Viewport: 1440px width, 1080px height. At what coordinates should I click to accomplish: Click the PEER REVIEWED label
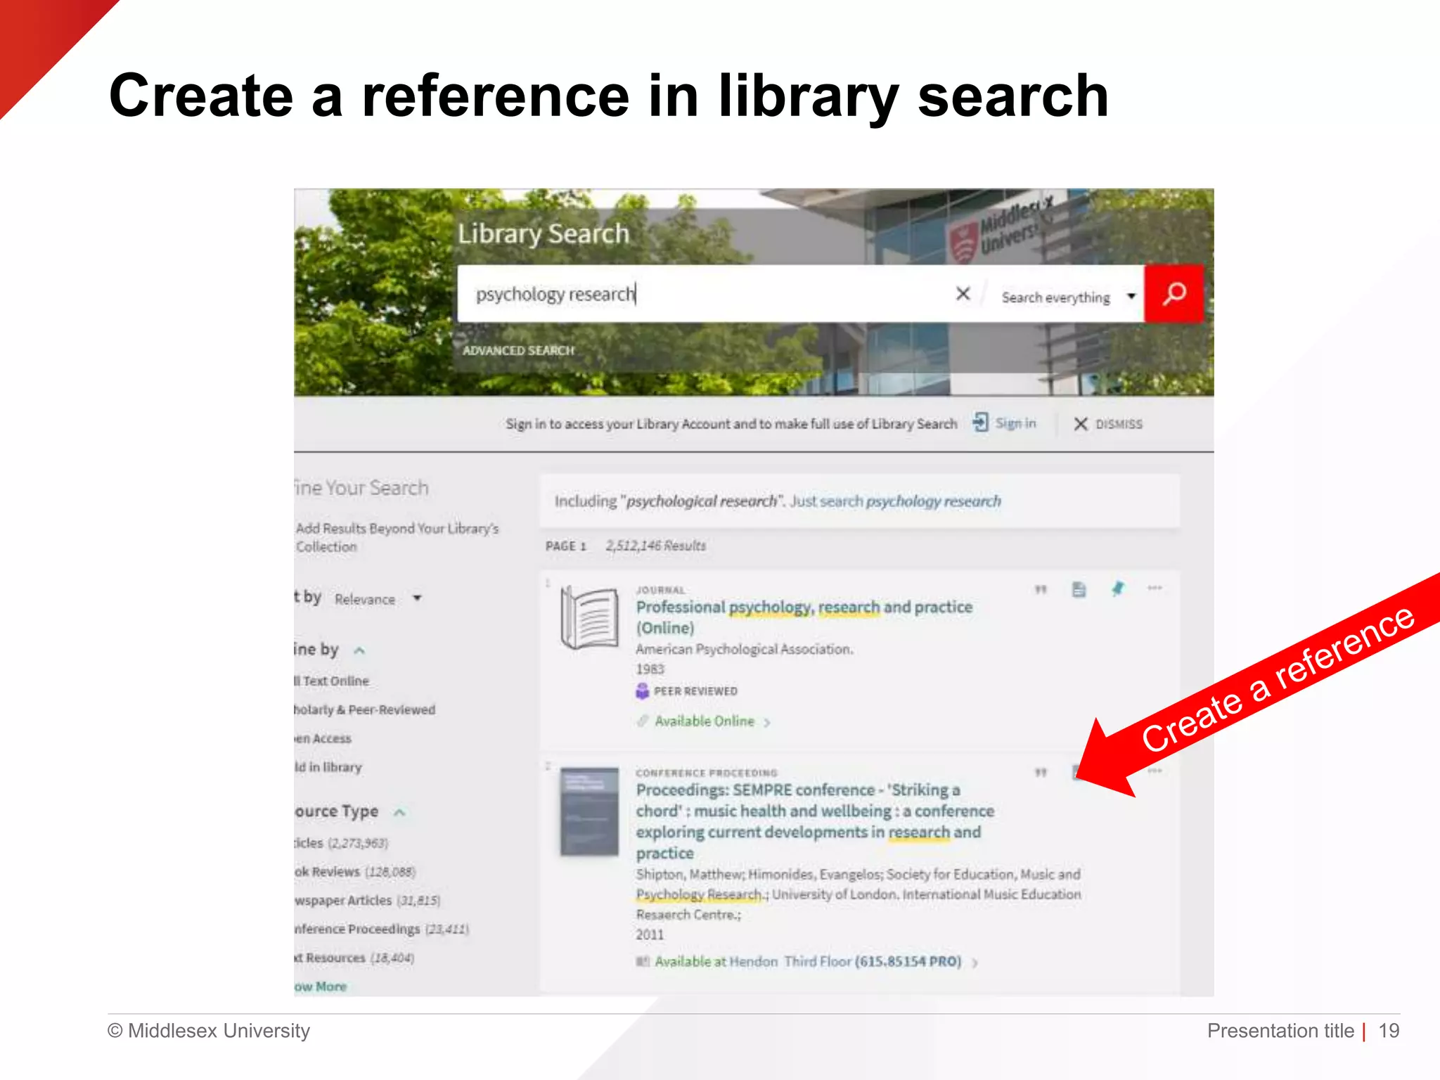click(695, 691)
